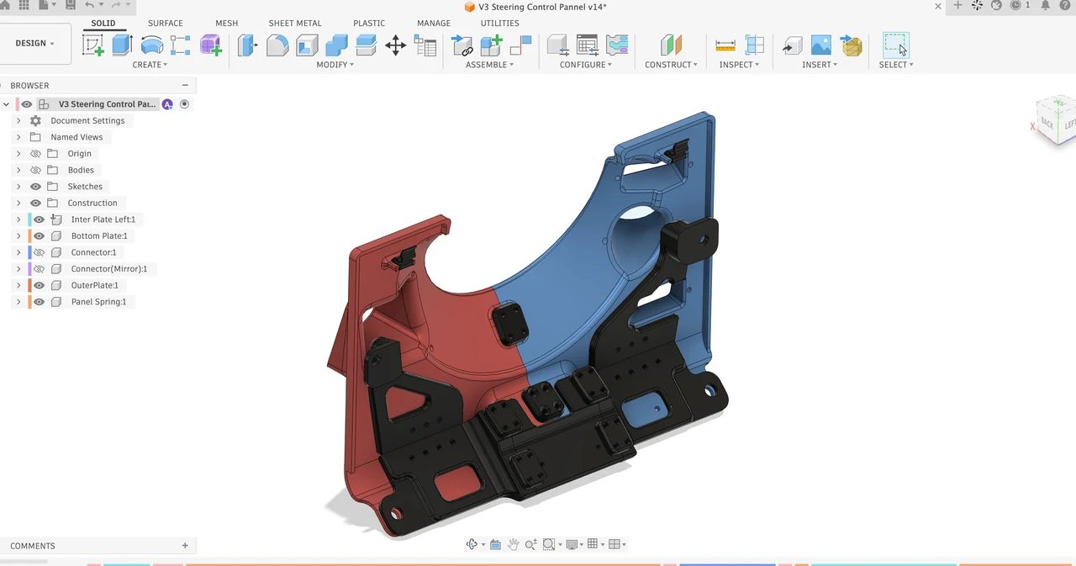Add a comment with plus button
Viewport: 1076px width, 566px height.
tap(185, 546)
